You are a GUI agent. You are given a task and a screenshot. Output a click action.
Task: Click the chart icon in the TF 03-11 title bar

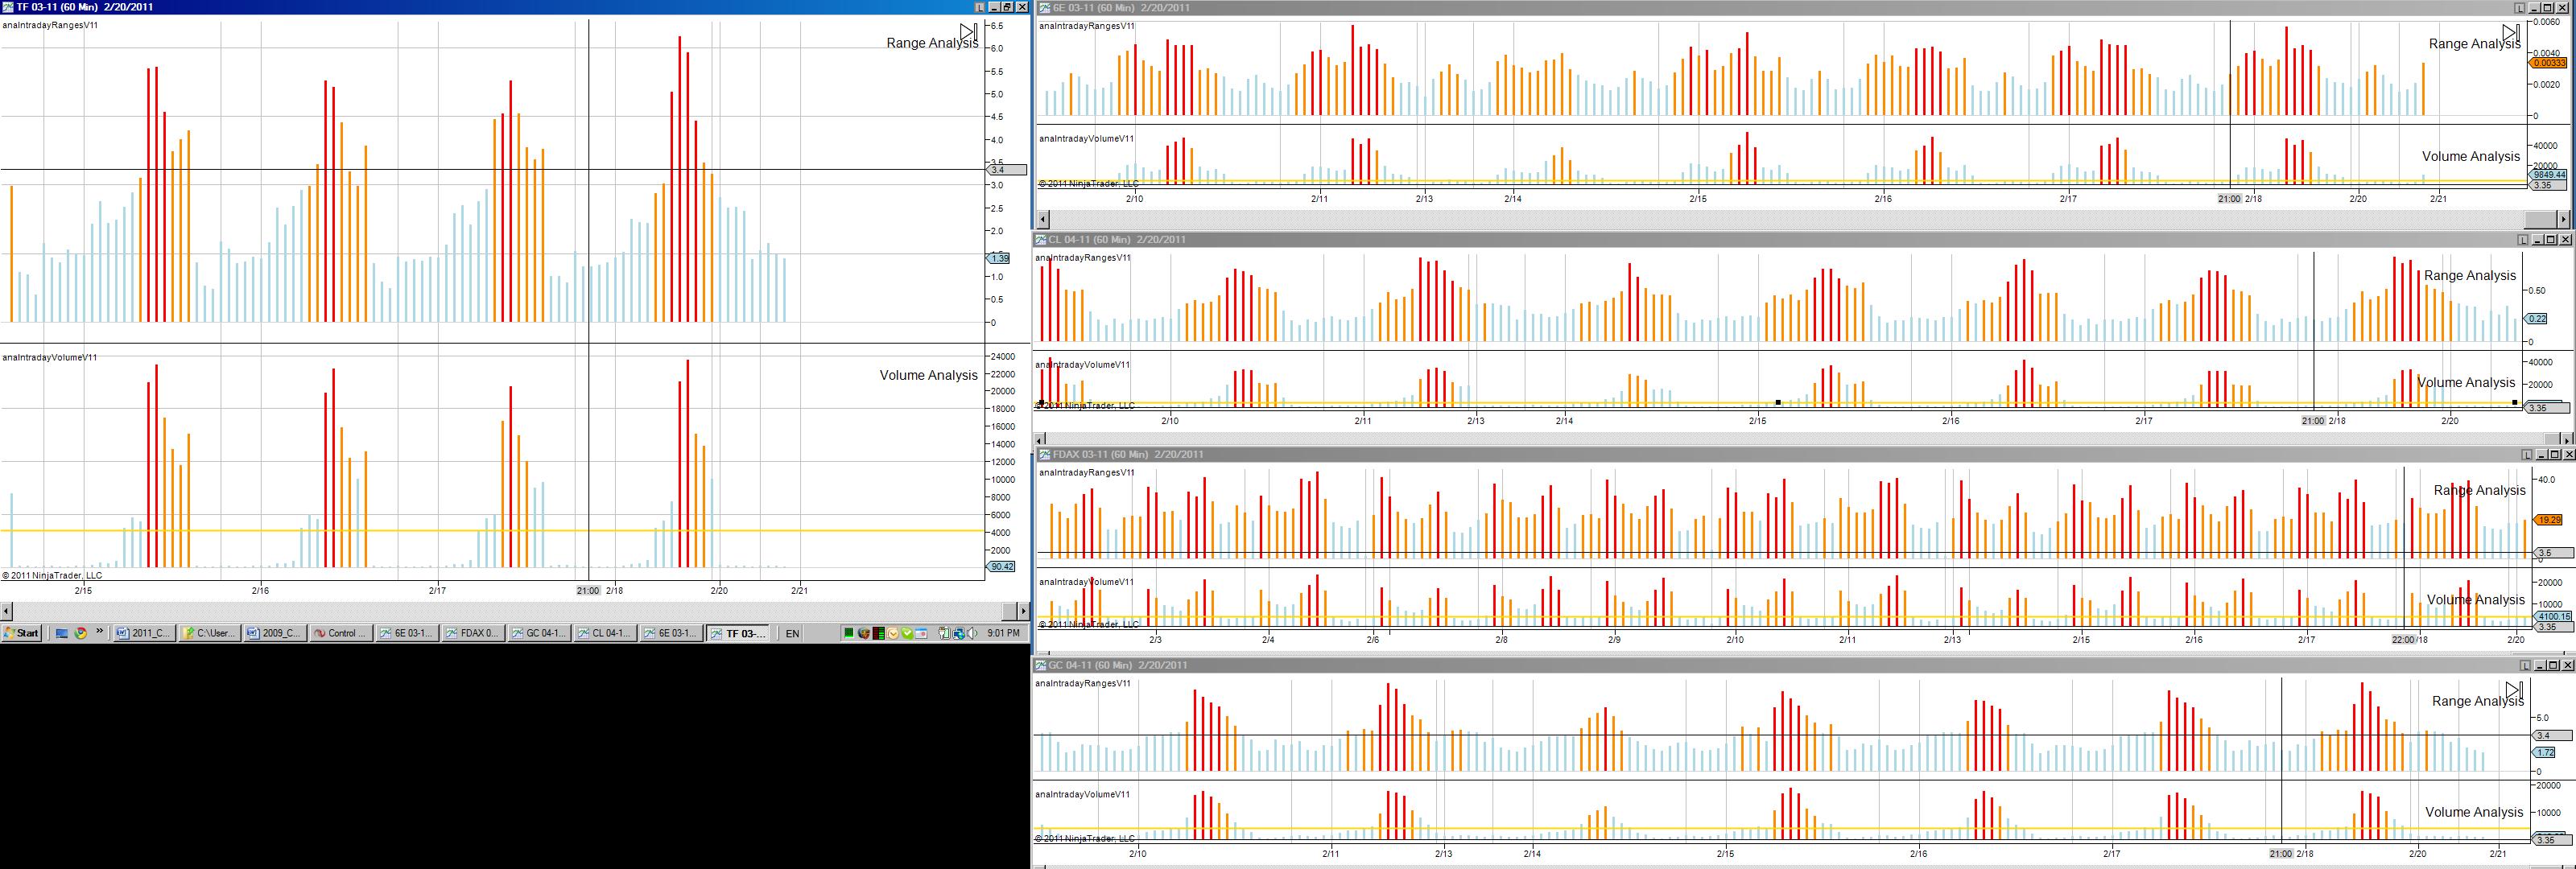pos(8,7)
